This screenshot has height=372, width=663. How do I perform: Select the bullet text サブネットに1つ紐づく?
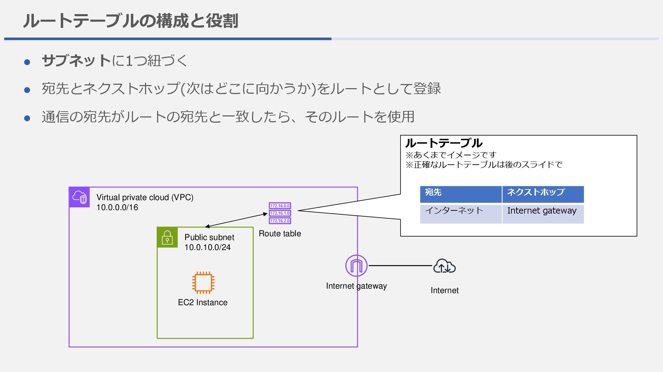(115, 61)
